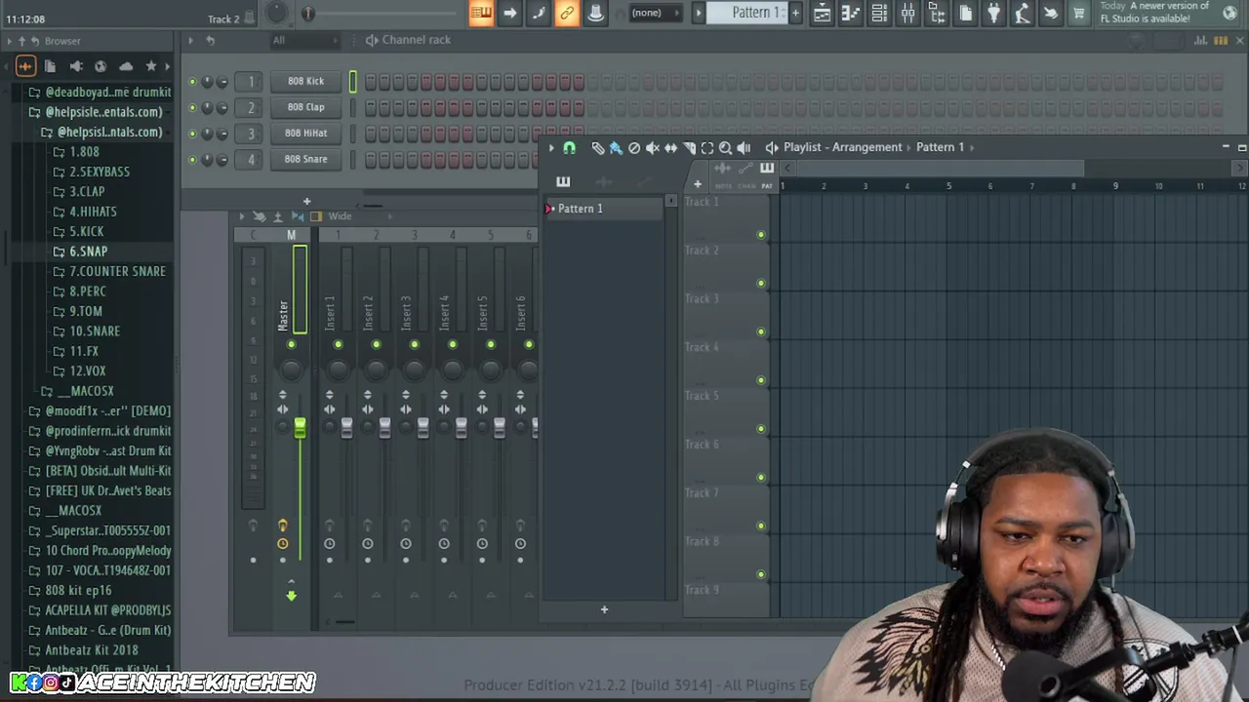Select Pattern 1 in the picker list
This screenshot has width=1249, height=702.
click(604, 209)
